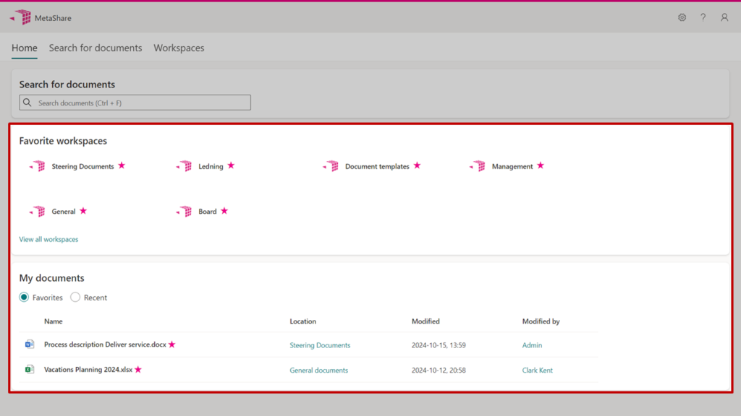Click the star next to Ledning workspace
The height and width of the screenshot is (416, 741).
[x=231, y=165]
